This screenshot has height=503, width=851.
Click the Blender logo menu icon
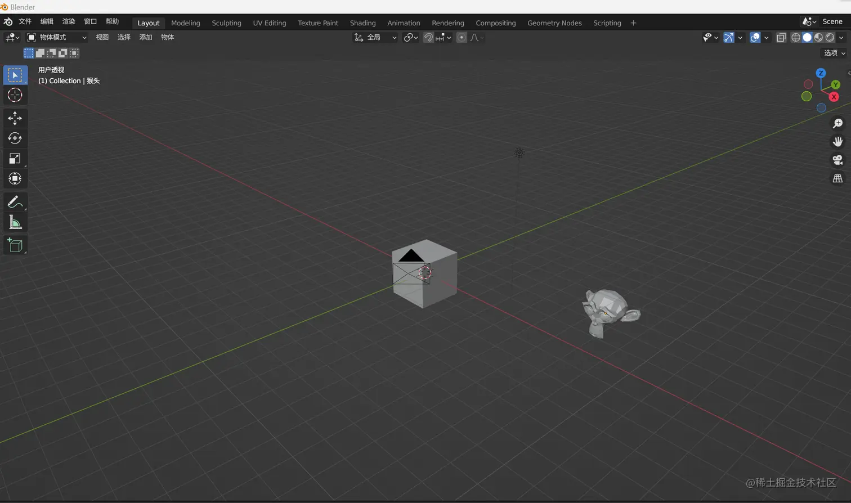coord(8,21)
